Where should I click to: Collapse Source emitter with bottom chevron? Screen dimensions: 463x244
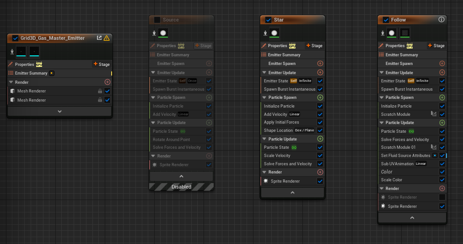pyautogui.click(x=181, y=176)
